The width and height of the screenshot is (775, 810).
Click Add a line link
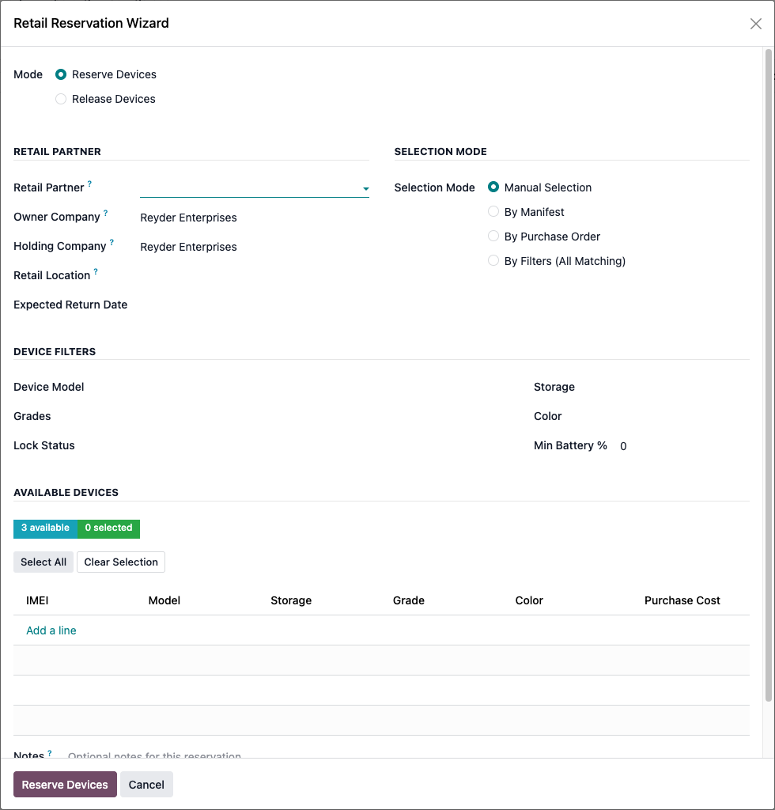click(x=51, y=630)
